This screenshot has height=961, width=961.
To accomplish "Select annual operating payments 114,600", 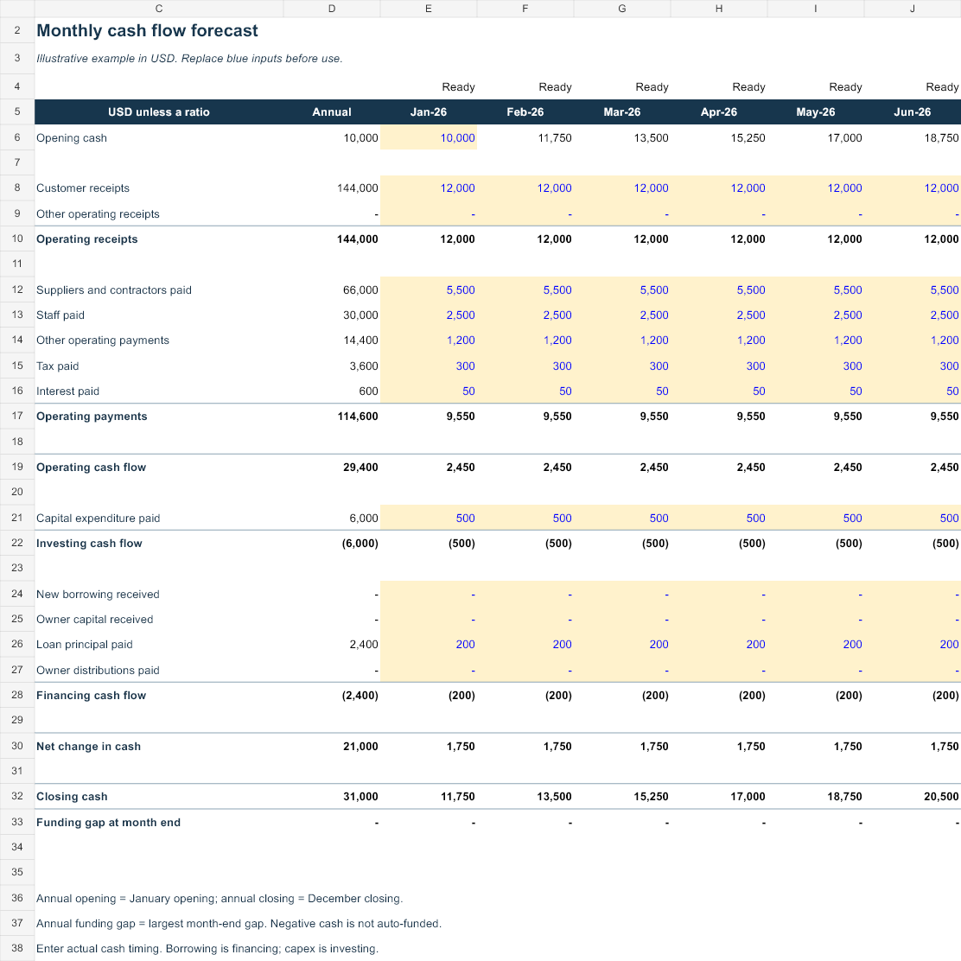I will pyautogui.click(x=332, y=417).
